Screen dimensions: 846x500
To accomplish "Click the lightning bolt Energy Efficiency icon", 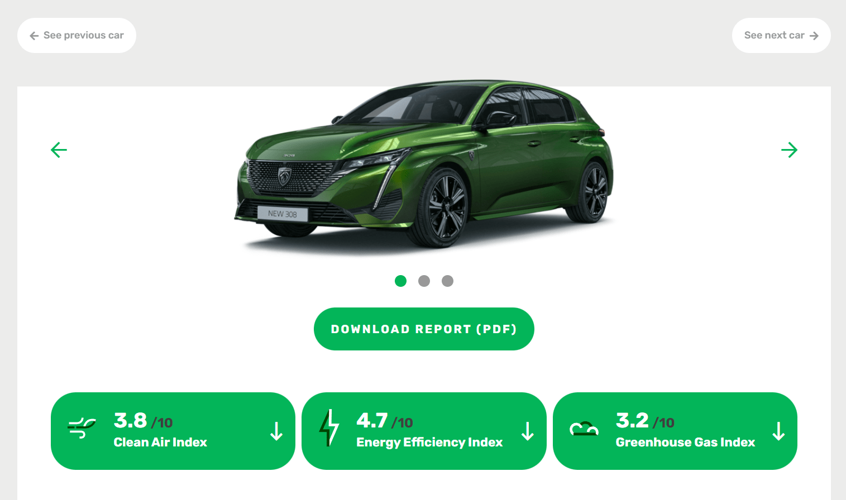I will pyautogui.click(x=329, y=427).
